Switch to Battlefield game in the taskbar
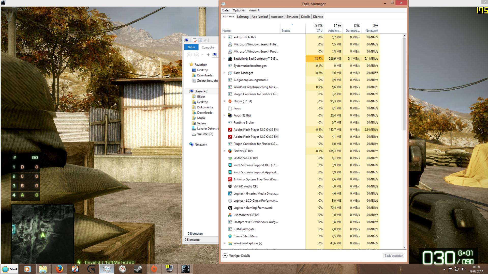This screenshot has height=274, width=488. [x=185, y=269]
